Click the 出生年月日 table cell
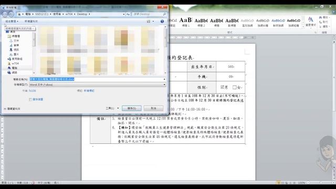This screenshot has width=336, height=189. coord(202,67)
